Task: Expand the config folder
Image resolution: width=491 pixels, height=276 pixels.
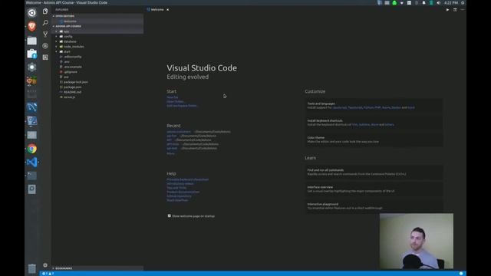Action: 98,36
